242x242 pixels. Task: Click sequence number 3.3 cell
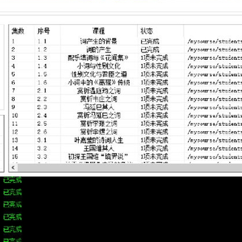click(x=42, y=157)
